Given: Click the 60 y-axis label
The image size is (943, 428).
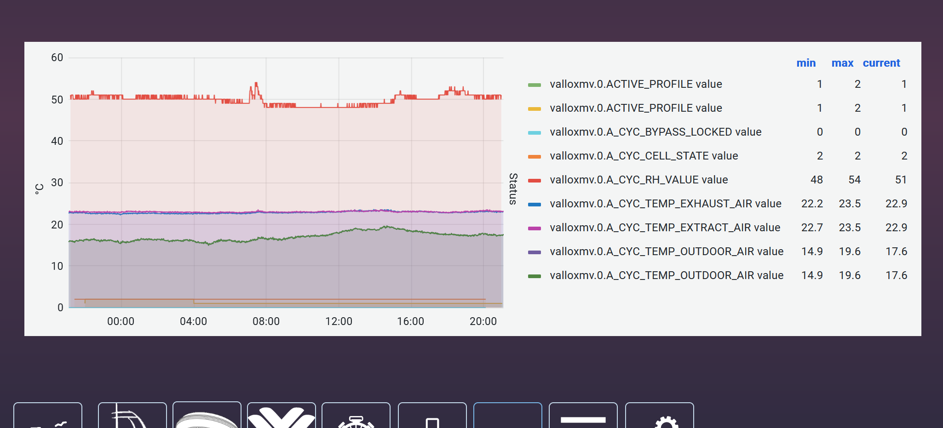Looking at the screenshot, I should pos(57,57).
